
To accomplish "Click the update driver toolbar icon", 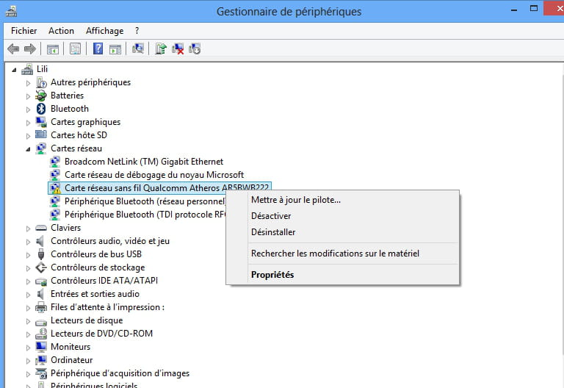I will (x=161, y=48).
